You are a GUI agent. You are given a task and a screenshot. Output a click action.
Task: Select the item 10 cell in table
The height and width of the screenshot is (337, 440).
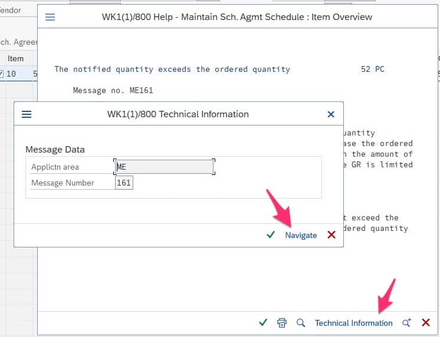(12, 74)
